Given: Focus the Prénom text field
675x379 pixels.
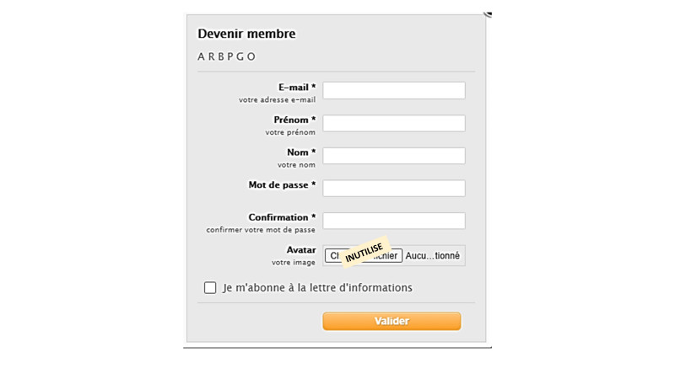Looking at the screenshot, I should point(394,123).
